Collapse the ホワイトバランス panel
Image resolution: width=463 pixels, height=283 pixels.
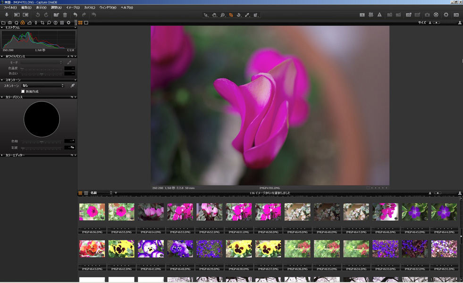(2, 56)
